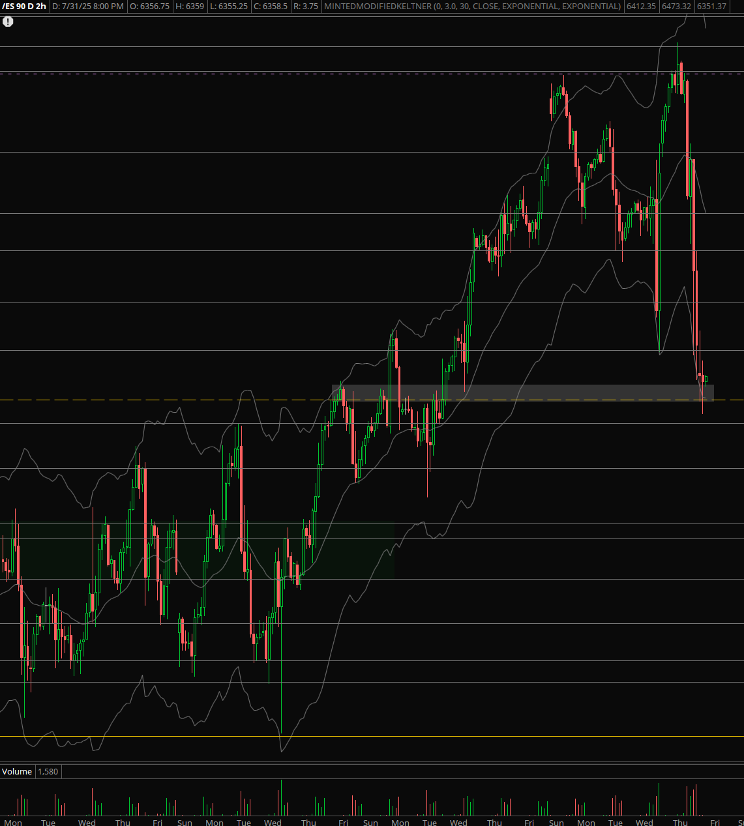Image resolution: width=744 pixels, height=826 pixels.
Task: Select the /ES 90 D 2h symbol label
Action: (24, 7)
